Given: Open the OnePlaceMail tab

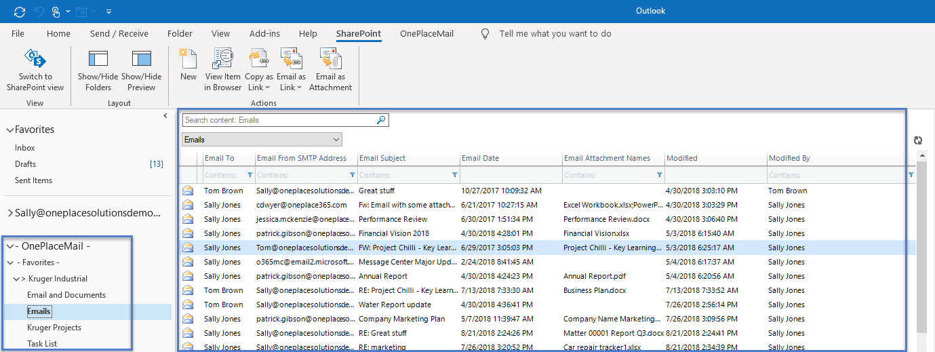Looking at the screenshot, I should [x=426, y=33].
